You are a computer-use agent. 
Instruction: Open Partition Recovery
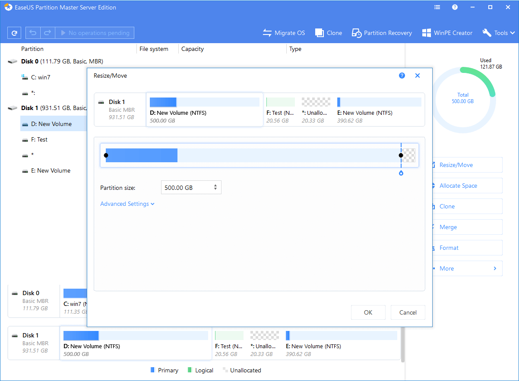pos(382,33)
